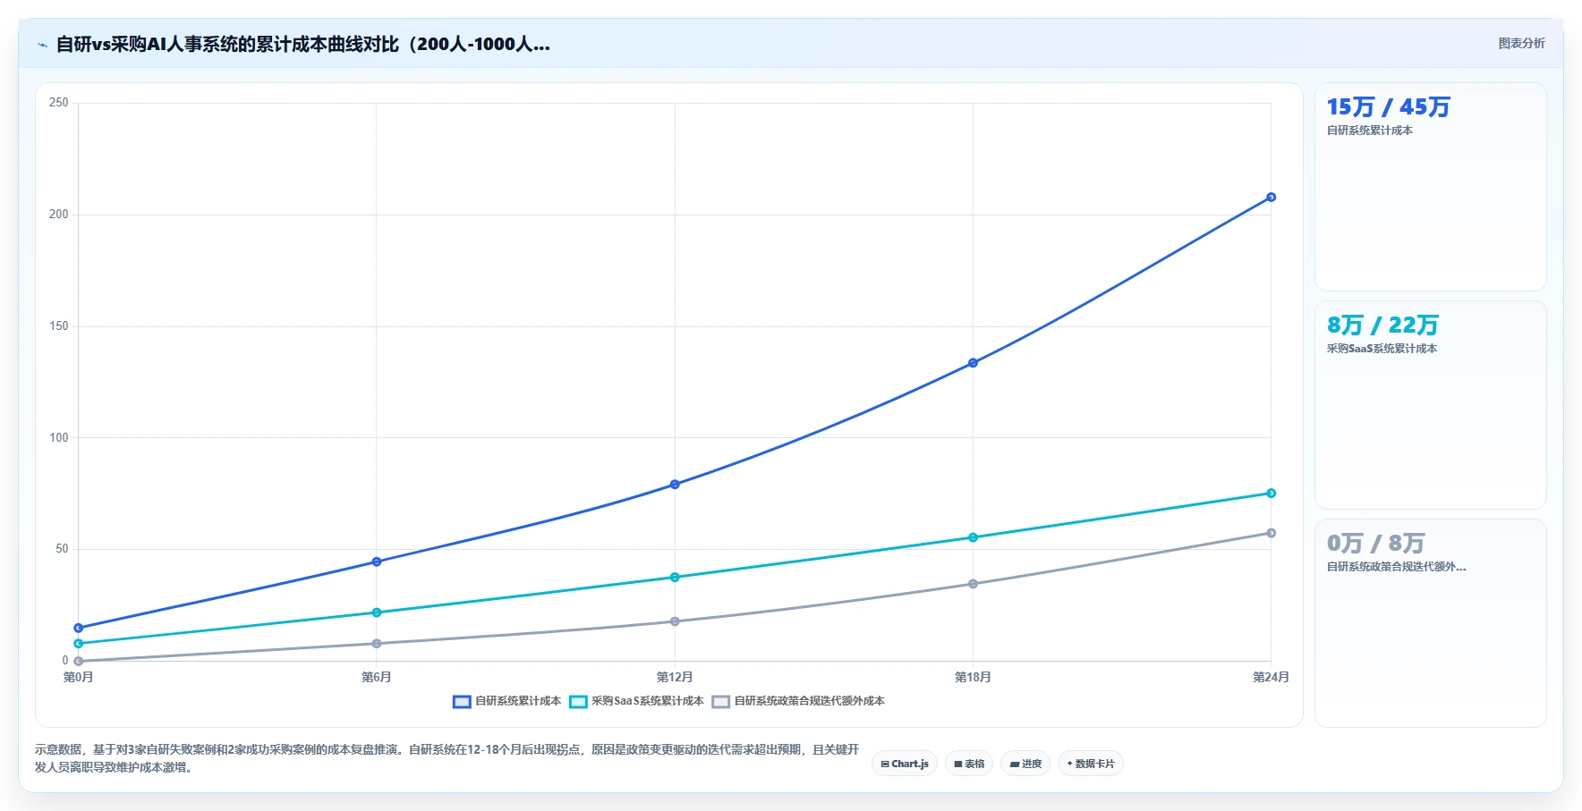1582x811 pixels.
Task: Click the gray compliance data point at 第18月
Action: click(973, 584)
